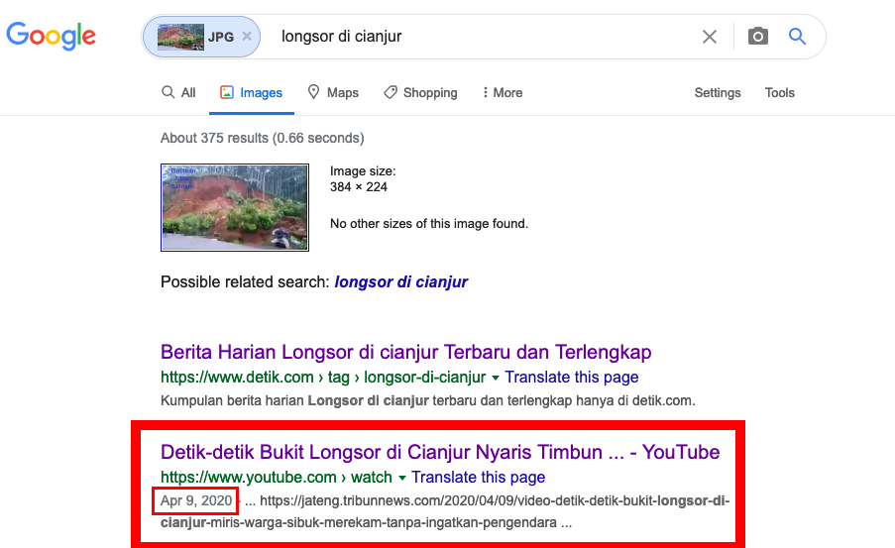This screenshot has width=895, height=548.
Task: Select No other sizes of this image found
Action: (429, 224)
